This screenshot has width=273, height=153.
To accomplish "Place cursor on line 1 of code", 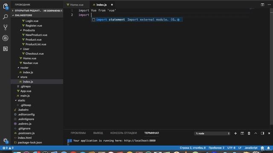I will tap(97, 10).
